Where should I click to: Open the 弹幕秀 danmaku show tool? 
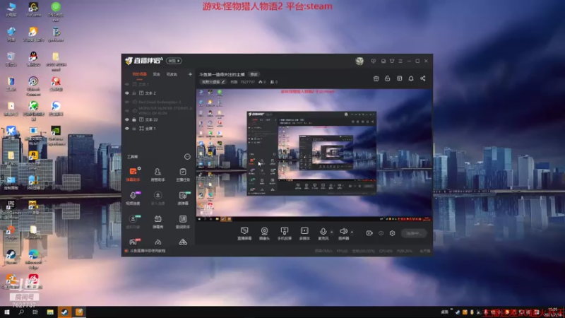click(x=157, y=221)
